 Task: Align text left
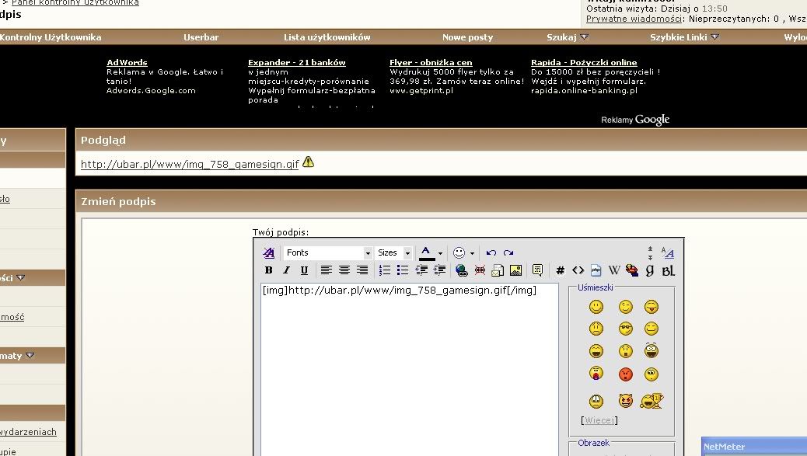coord(327,270)
